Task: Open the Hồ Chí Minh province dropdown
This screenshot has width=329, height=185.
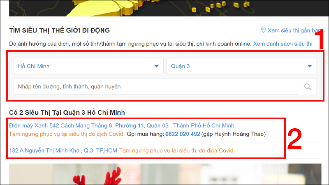Action: pyautogui.click(x=88, y=66)
